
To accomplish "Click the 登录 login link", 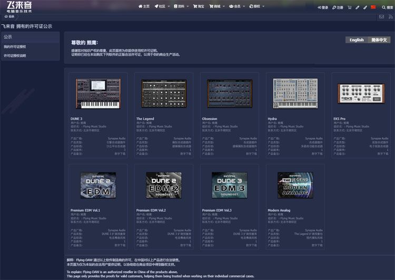I will click(323, 7).
